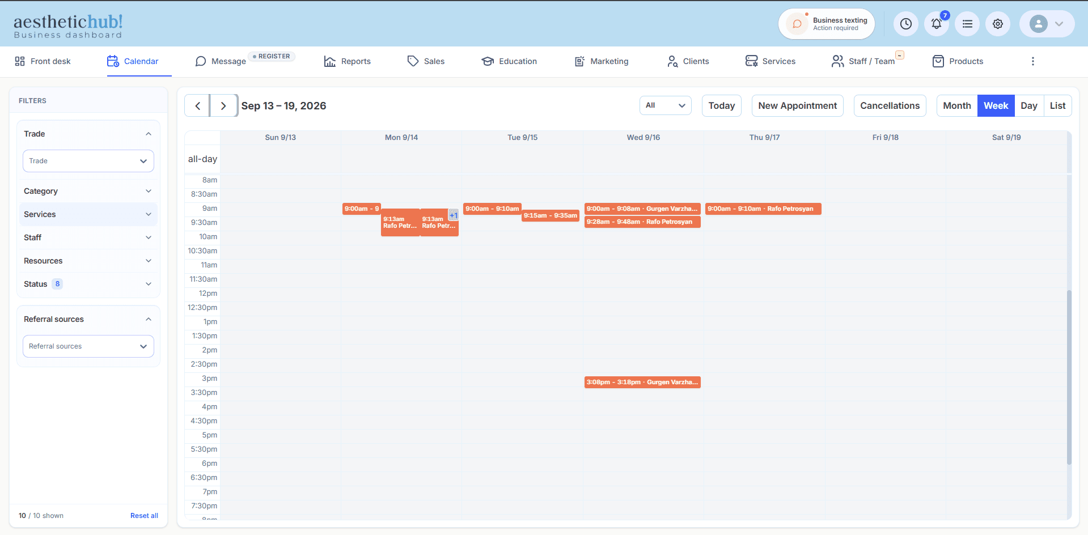
Task: Open notifications bell with badge 7
Action: [937, 24]
